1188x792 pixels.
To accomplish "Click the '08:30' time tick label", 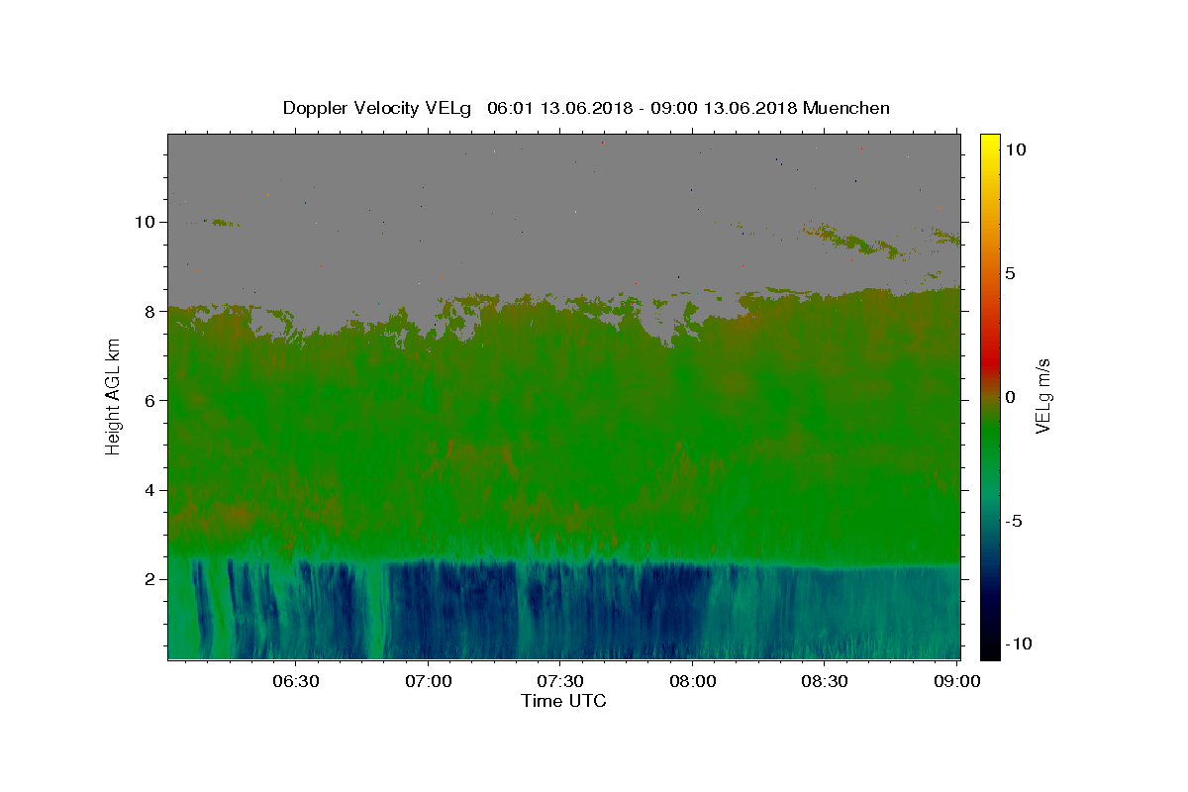I will pos(824,681).
